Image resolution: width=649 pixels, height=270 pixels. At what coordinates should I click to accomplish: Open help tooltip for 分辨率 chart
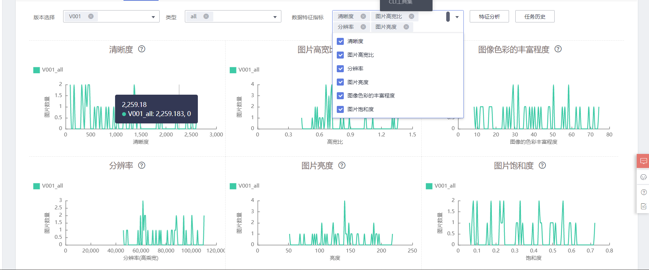pos(142,165)
